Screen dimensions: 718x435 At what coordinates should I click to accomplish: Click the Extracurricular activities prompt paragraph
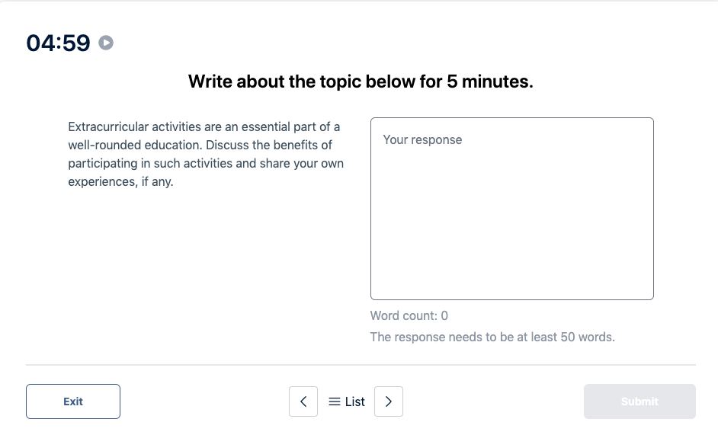click(206, 154)
